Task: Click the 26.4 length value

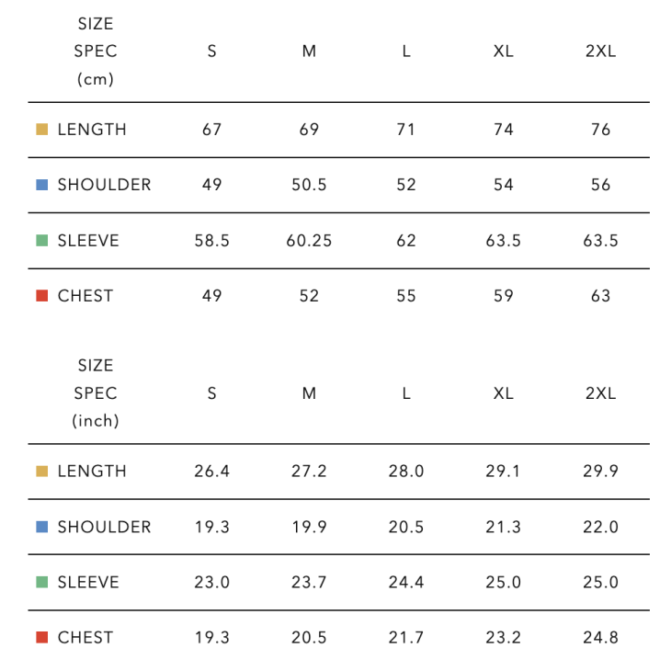Action: coord(211,472)
